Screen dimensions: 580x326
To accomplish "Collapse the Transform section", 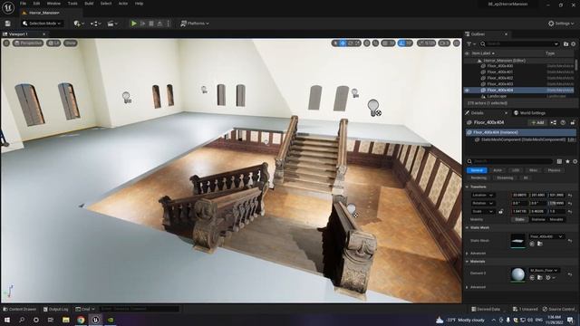I will (468, 187).
